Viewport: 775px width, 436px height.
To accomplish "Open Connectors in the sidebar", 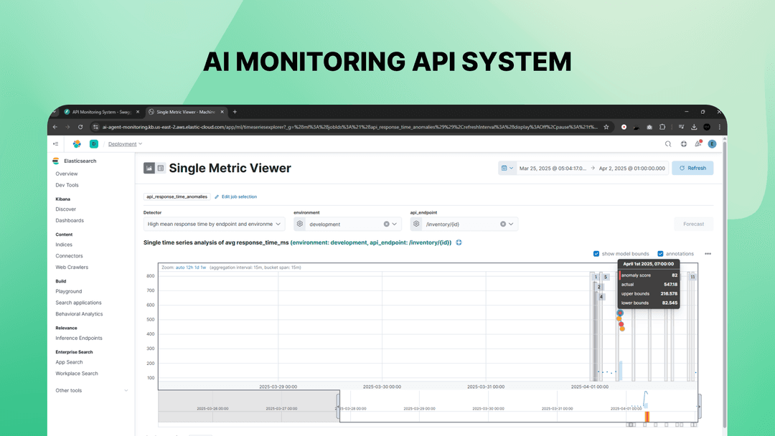I will point(69,256).
